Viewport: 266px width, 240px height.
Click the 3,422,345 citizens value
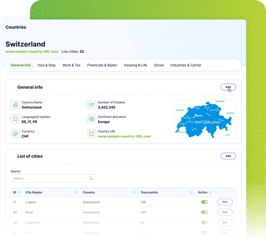coord(106,107)
